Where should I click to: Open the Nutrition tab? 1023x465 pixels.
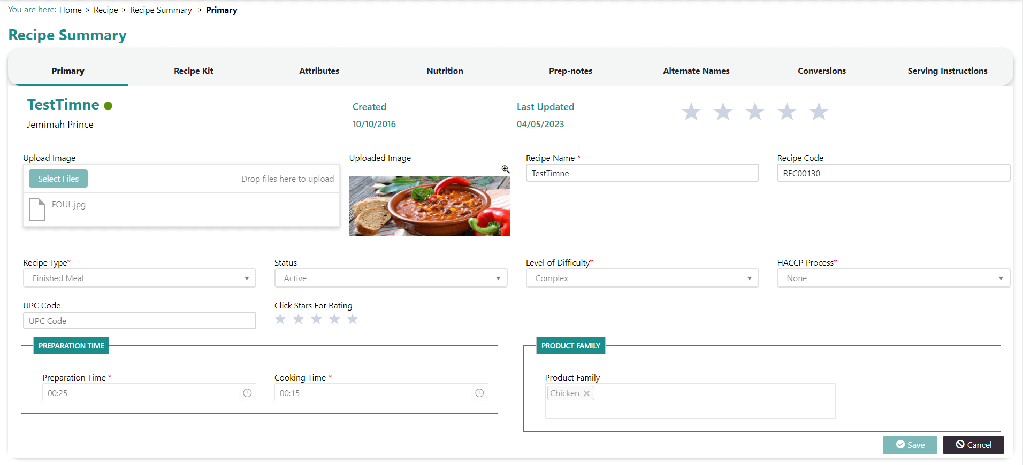tap(445, 71)
